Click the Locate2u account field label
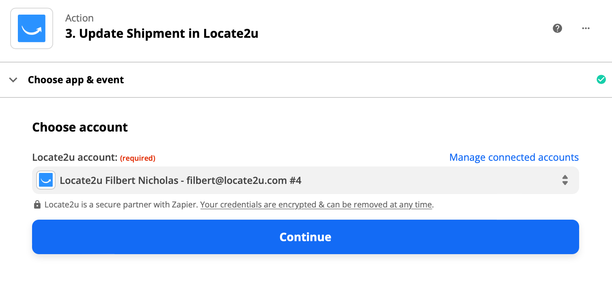The width and height of the screenshot is (612, 285). point(75,158)
